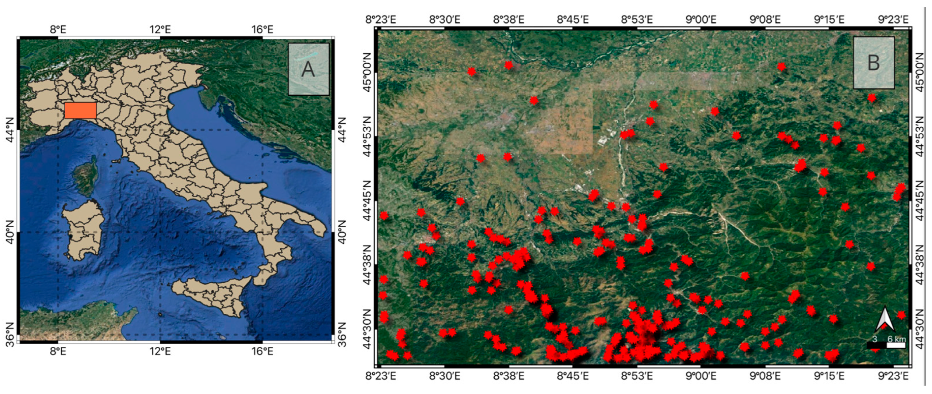Click the bottom 8°45′E label of map B
Screen dimensions: 932x394
pos(573,376)
